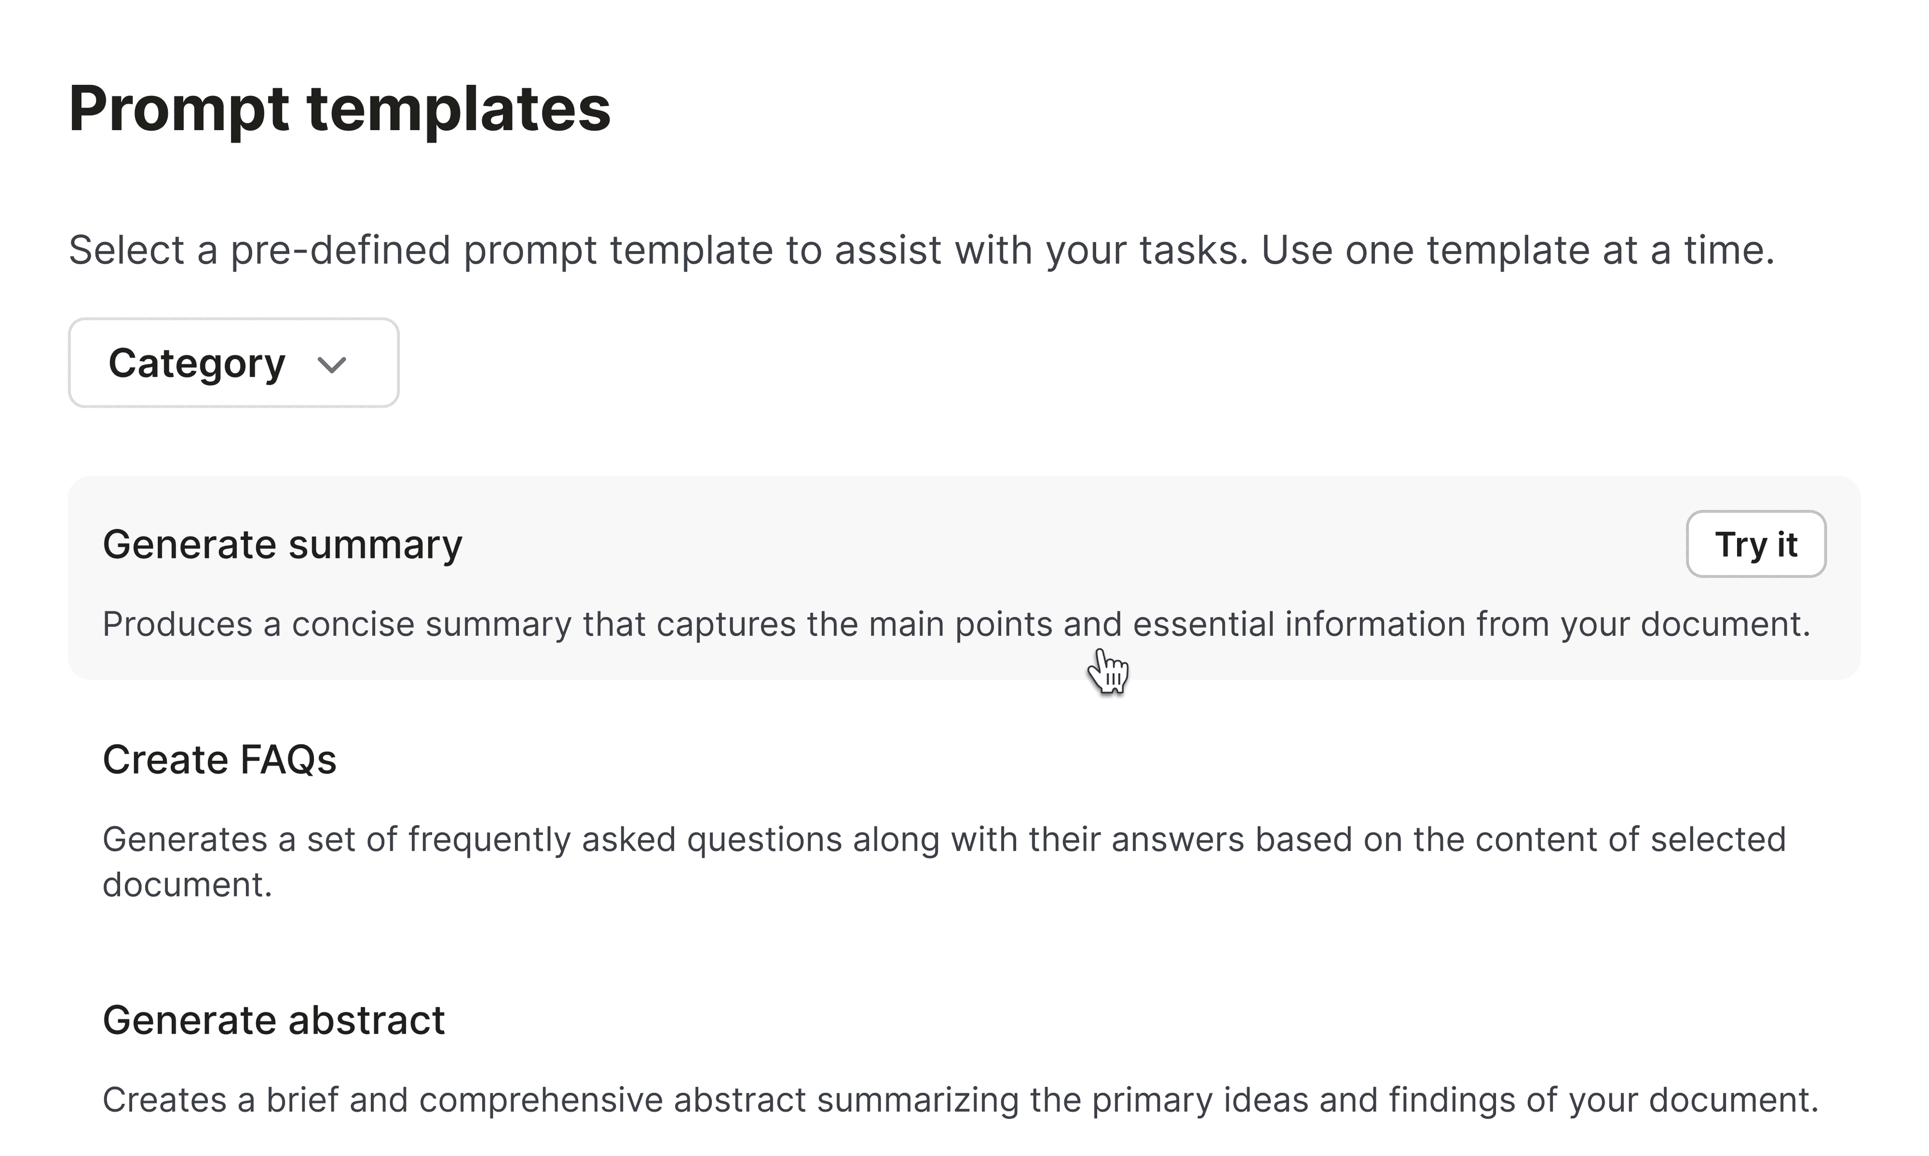
Task: Click the Try it button
Action: [x=1756, y=544]
